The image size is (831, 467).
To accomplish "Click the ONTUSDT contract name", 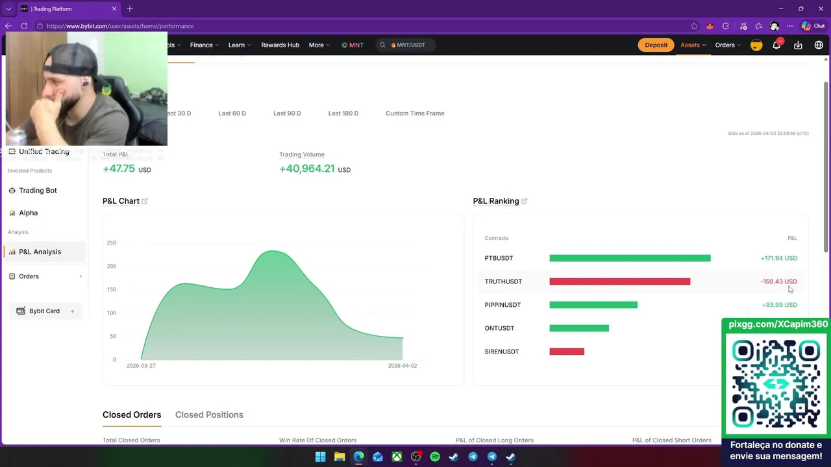I will click(x=499, y=328).
